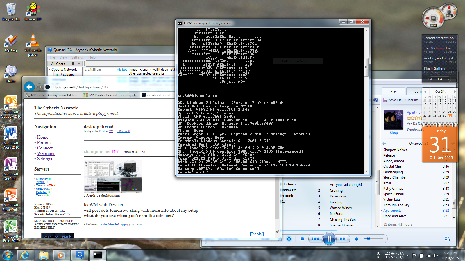Open the Connect navigation link

[45, 148]
